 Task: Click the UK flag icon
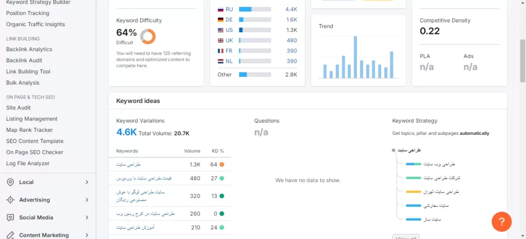(x=220, y=41)
